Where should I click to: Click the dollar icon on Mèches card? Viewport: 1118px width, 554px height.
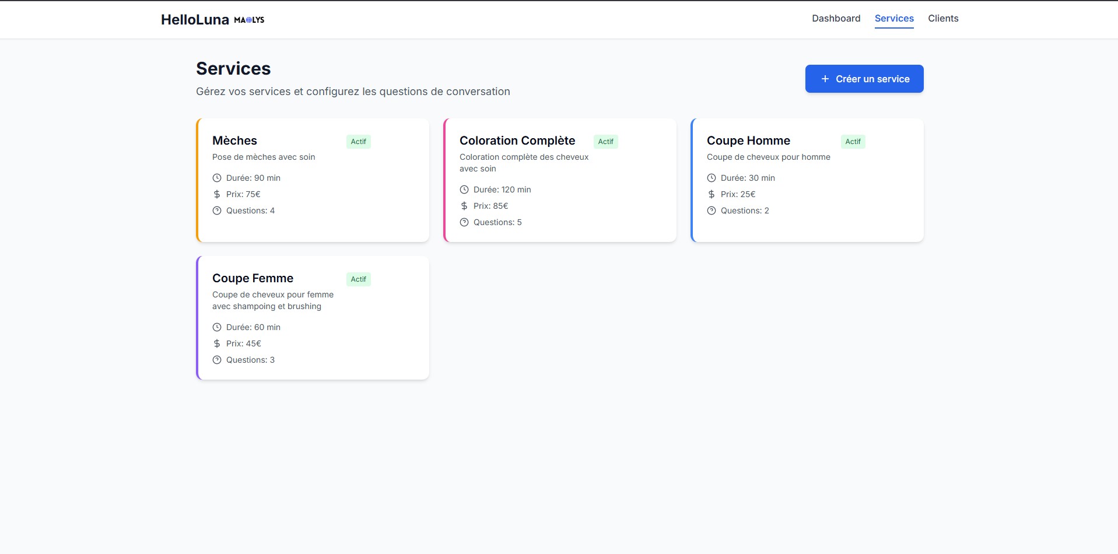[217, 194]
